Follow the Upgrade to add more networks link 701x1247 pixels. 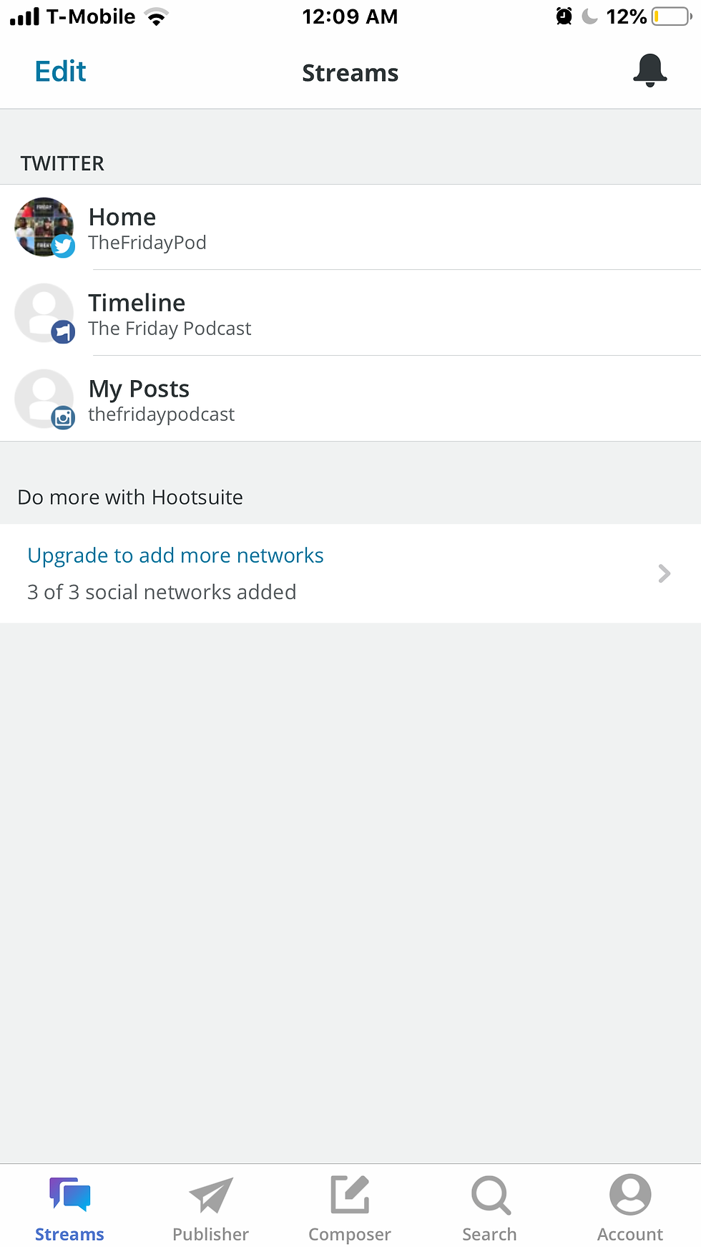[175, 555]
